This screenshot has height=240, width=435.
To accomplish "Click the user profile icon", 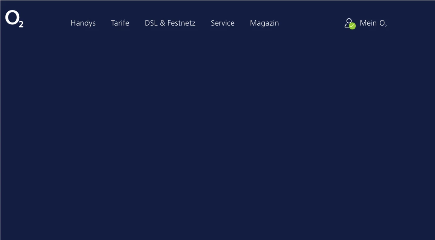I will [349, 23].
